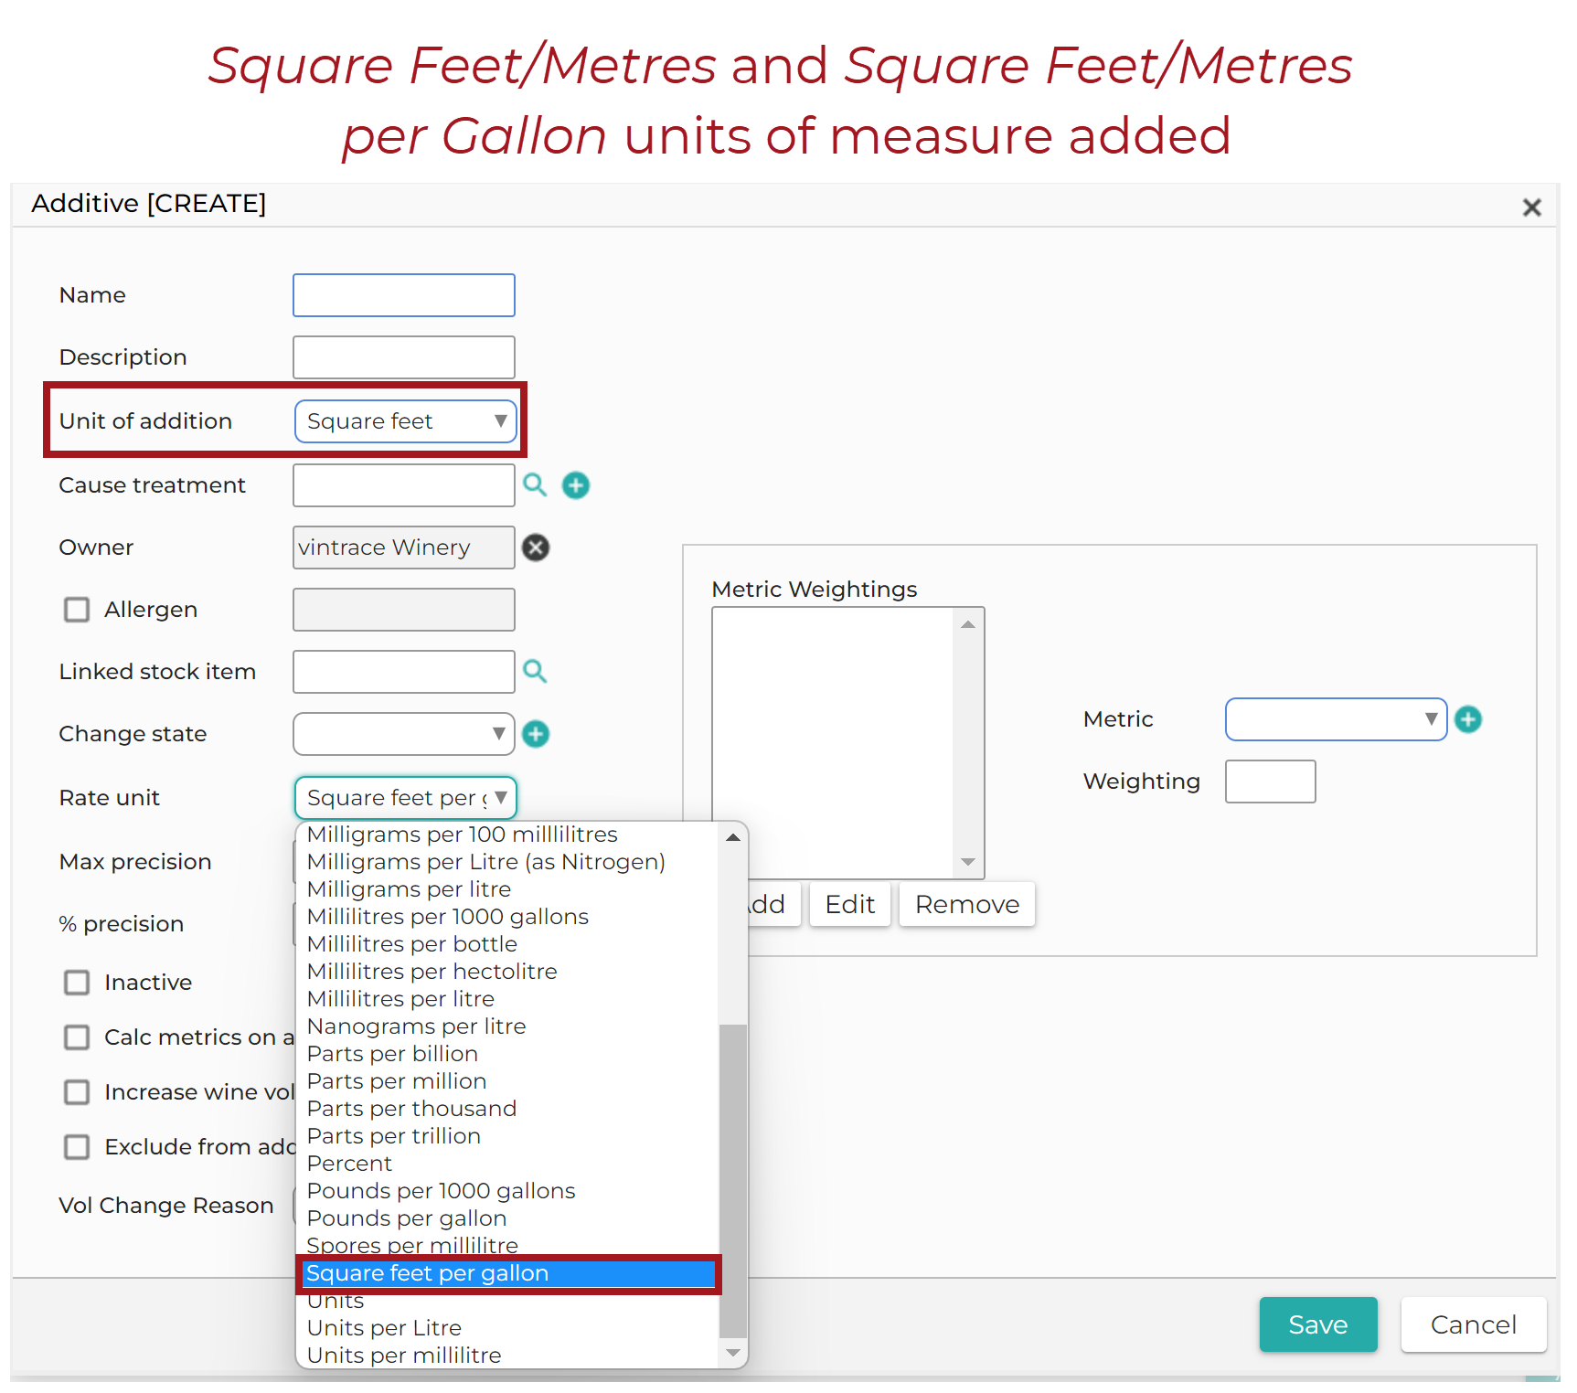Click the Cause treatment search magnifier icon
The height and width of the screenshot is (1393, 1577).
(535, 485)
